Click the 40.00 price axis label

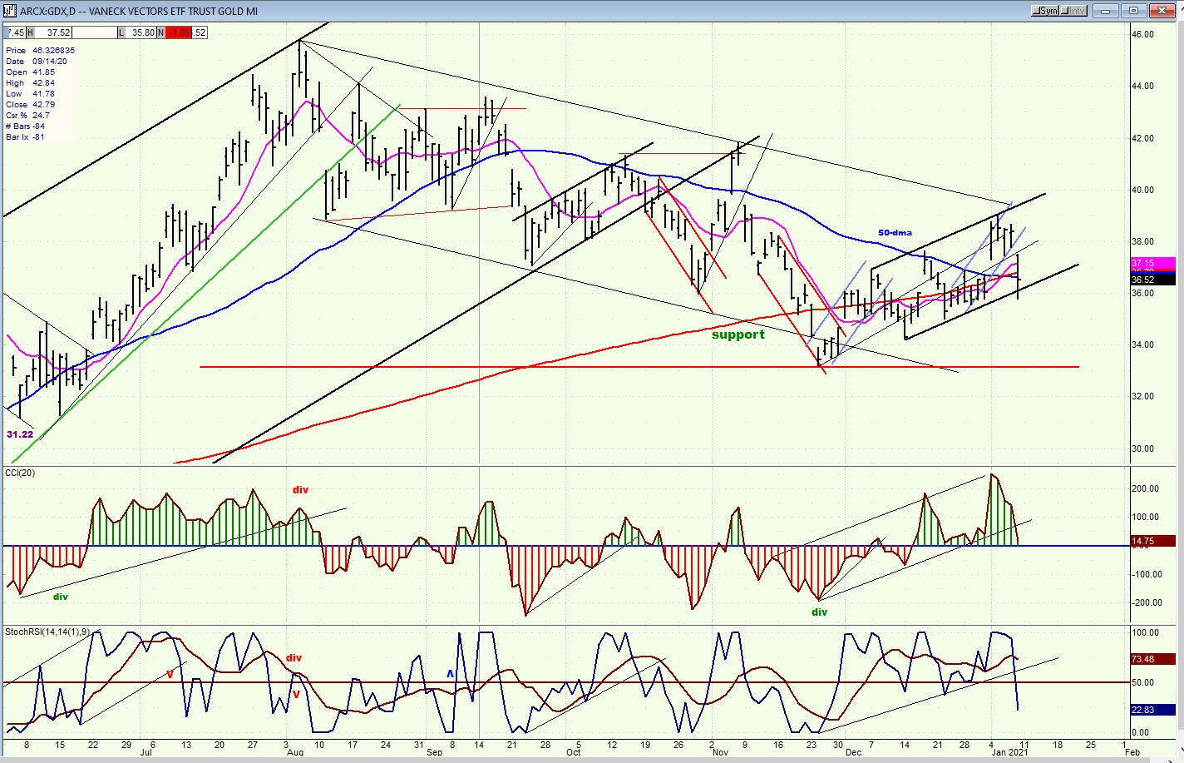coord(1142,190)
